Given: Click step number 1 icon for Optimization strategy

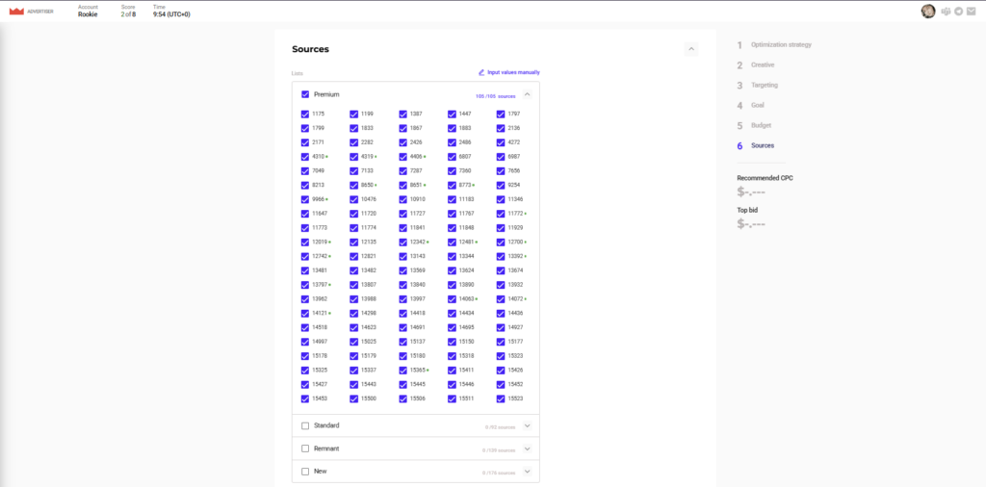Looking at the screenshot, I should click(739, 45).
